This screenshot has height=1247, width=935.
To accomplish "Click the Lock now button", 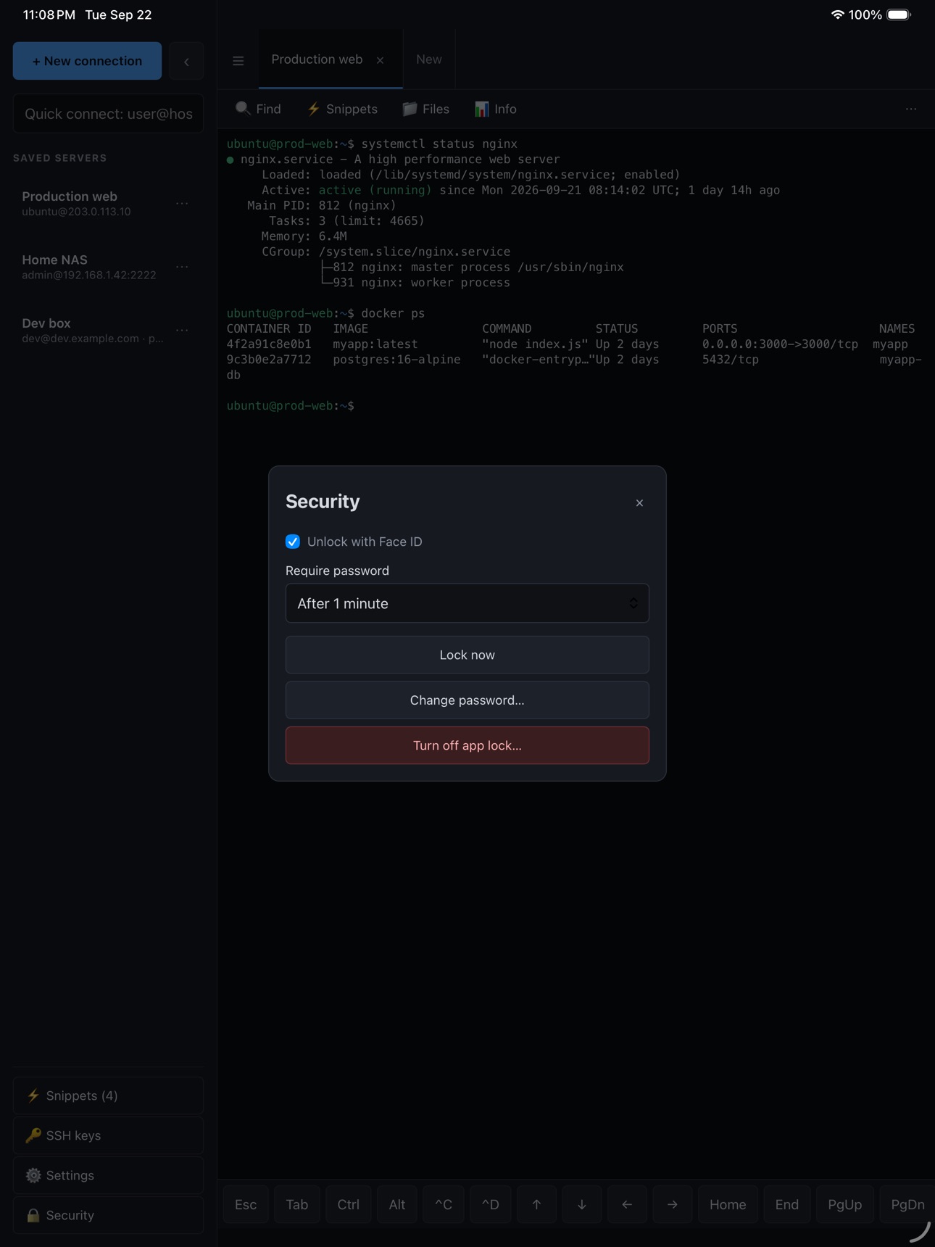I will [467, 655].
